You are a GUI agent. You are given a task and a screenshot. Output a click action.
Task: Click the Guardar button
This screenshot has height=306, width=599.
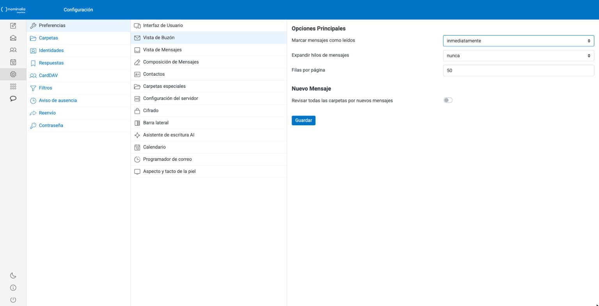303,121
